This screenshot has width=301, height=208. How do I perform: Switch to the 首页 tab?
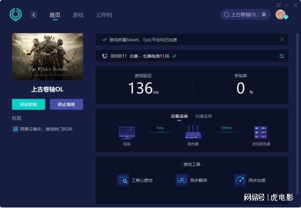(x=55, y=15)
